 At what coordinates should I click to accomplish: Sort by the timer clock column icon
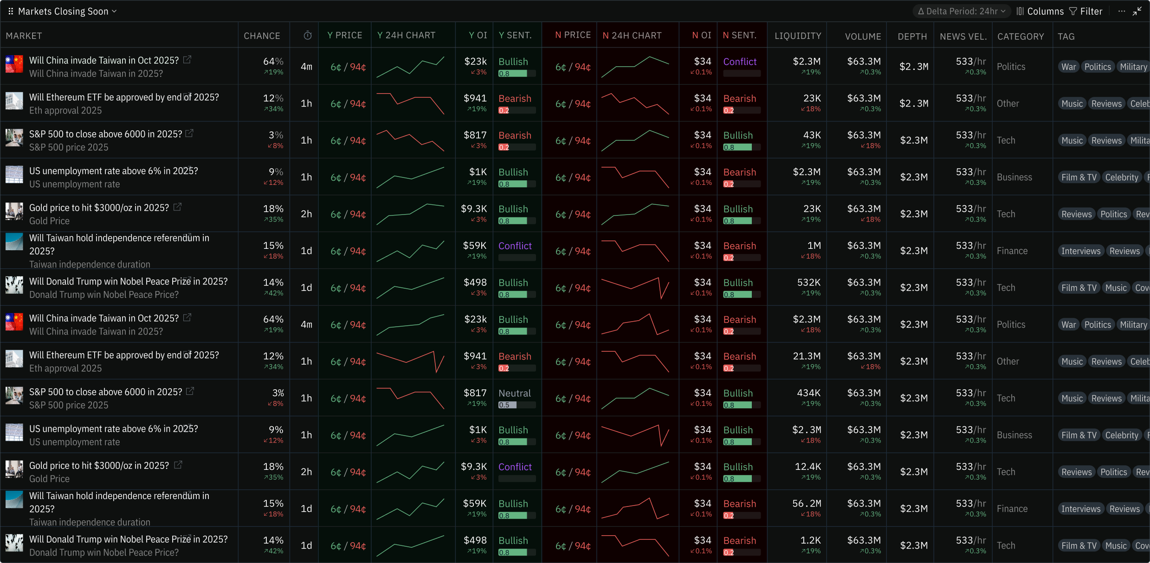pyautogui.click(x=307, y=36)
